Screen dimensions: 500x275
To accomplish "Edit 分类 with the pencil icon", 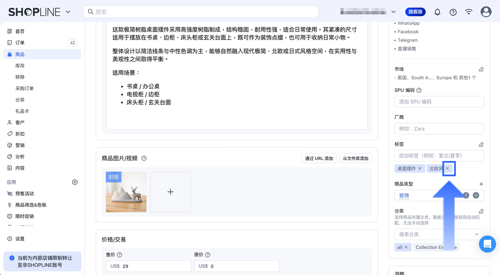I will [481, 211].
